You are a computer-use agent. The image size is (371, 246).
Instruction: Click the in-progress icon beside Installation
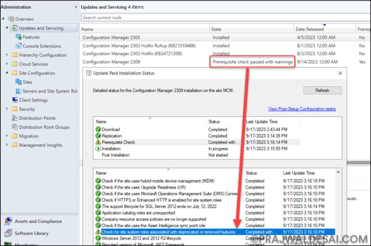click(x=98, y=148)
